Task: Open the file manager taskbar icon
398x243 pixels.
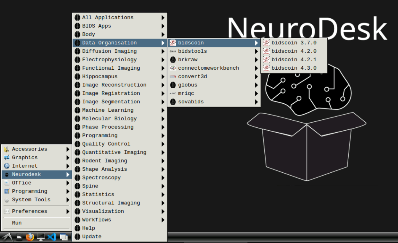Action: point(20,238)
